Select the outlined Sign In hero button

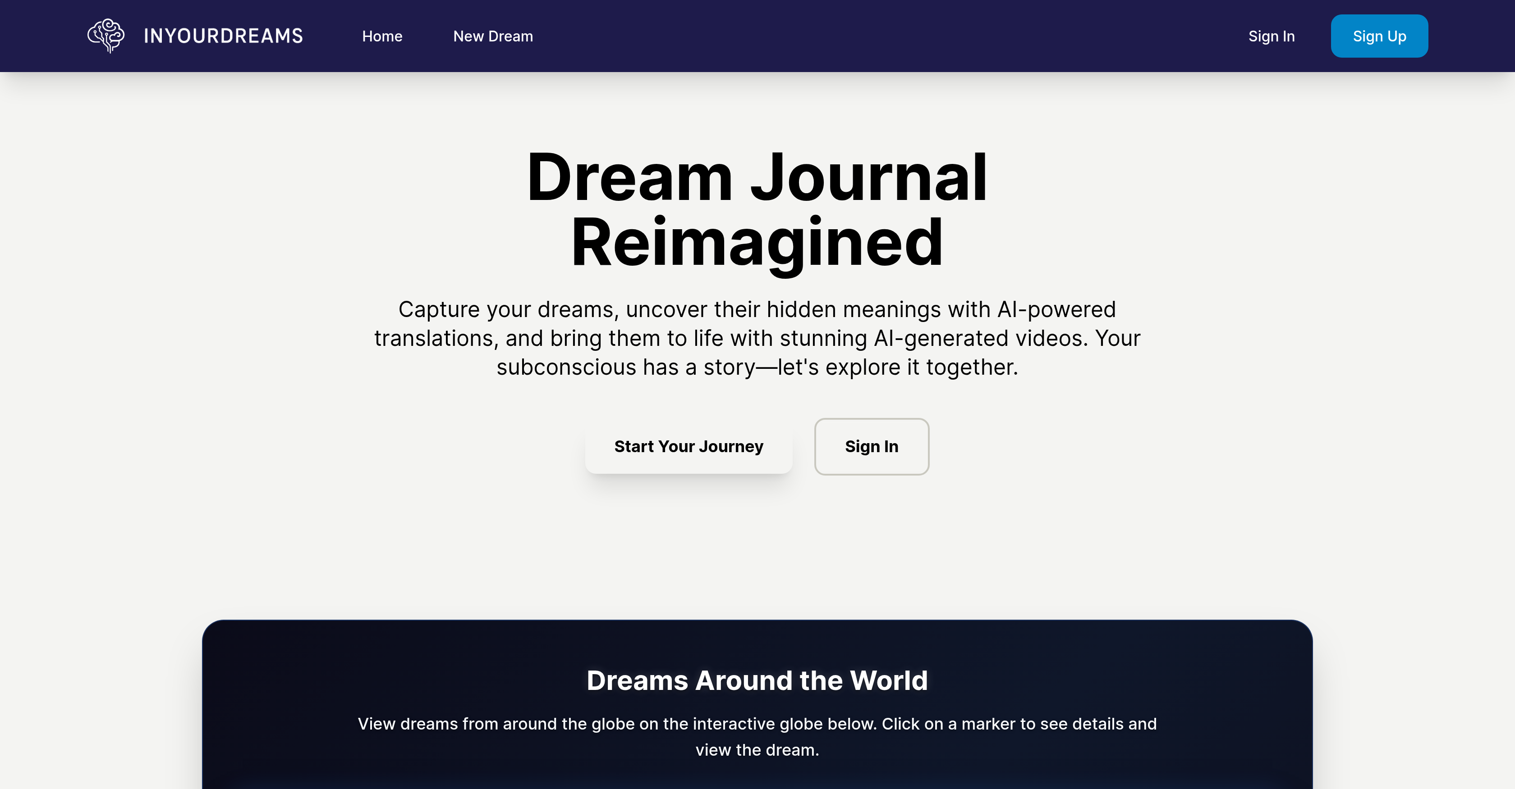[x=872, y=446]
